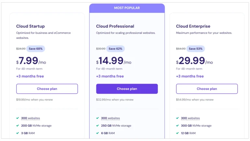
Task: Click the Save 62% badge
Action: point(116,49)
